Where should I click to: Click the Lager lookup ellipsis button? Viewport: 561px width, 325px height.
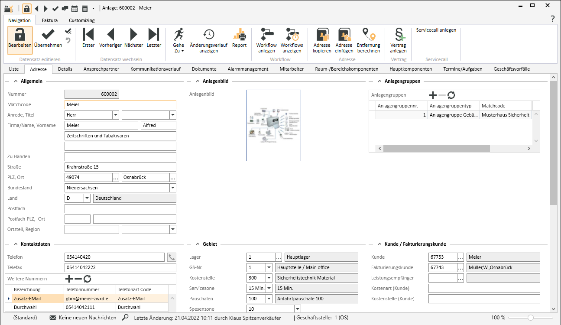[279, 257]
